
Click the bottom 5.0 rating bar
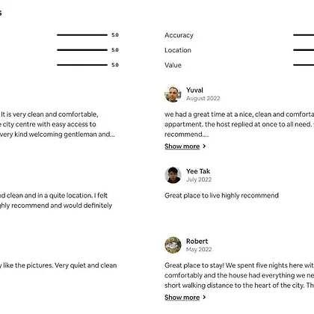(x=82, y=65)
